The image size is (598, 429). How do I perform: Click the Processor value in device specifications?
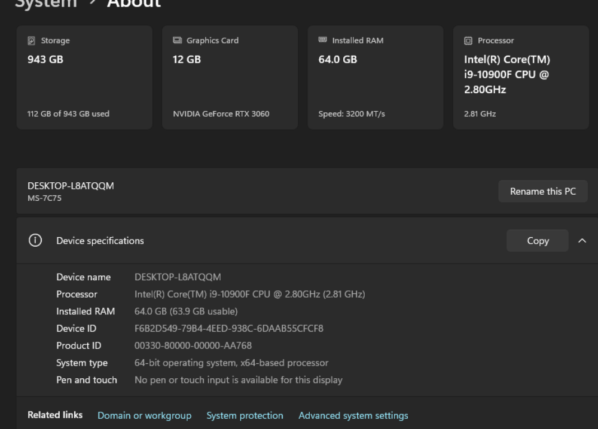click(x=250, y=294)
